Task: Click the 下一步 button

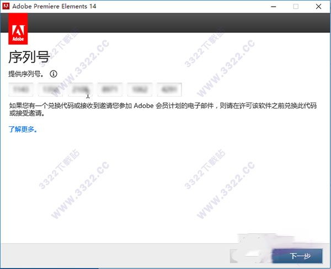Action: [298, 256]
